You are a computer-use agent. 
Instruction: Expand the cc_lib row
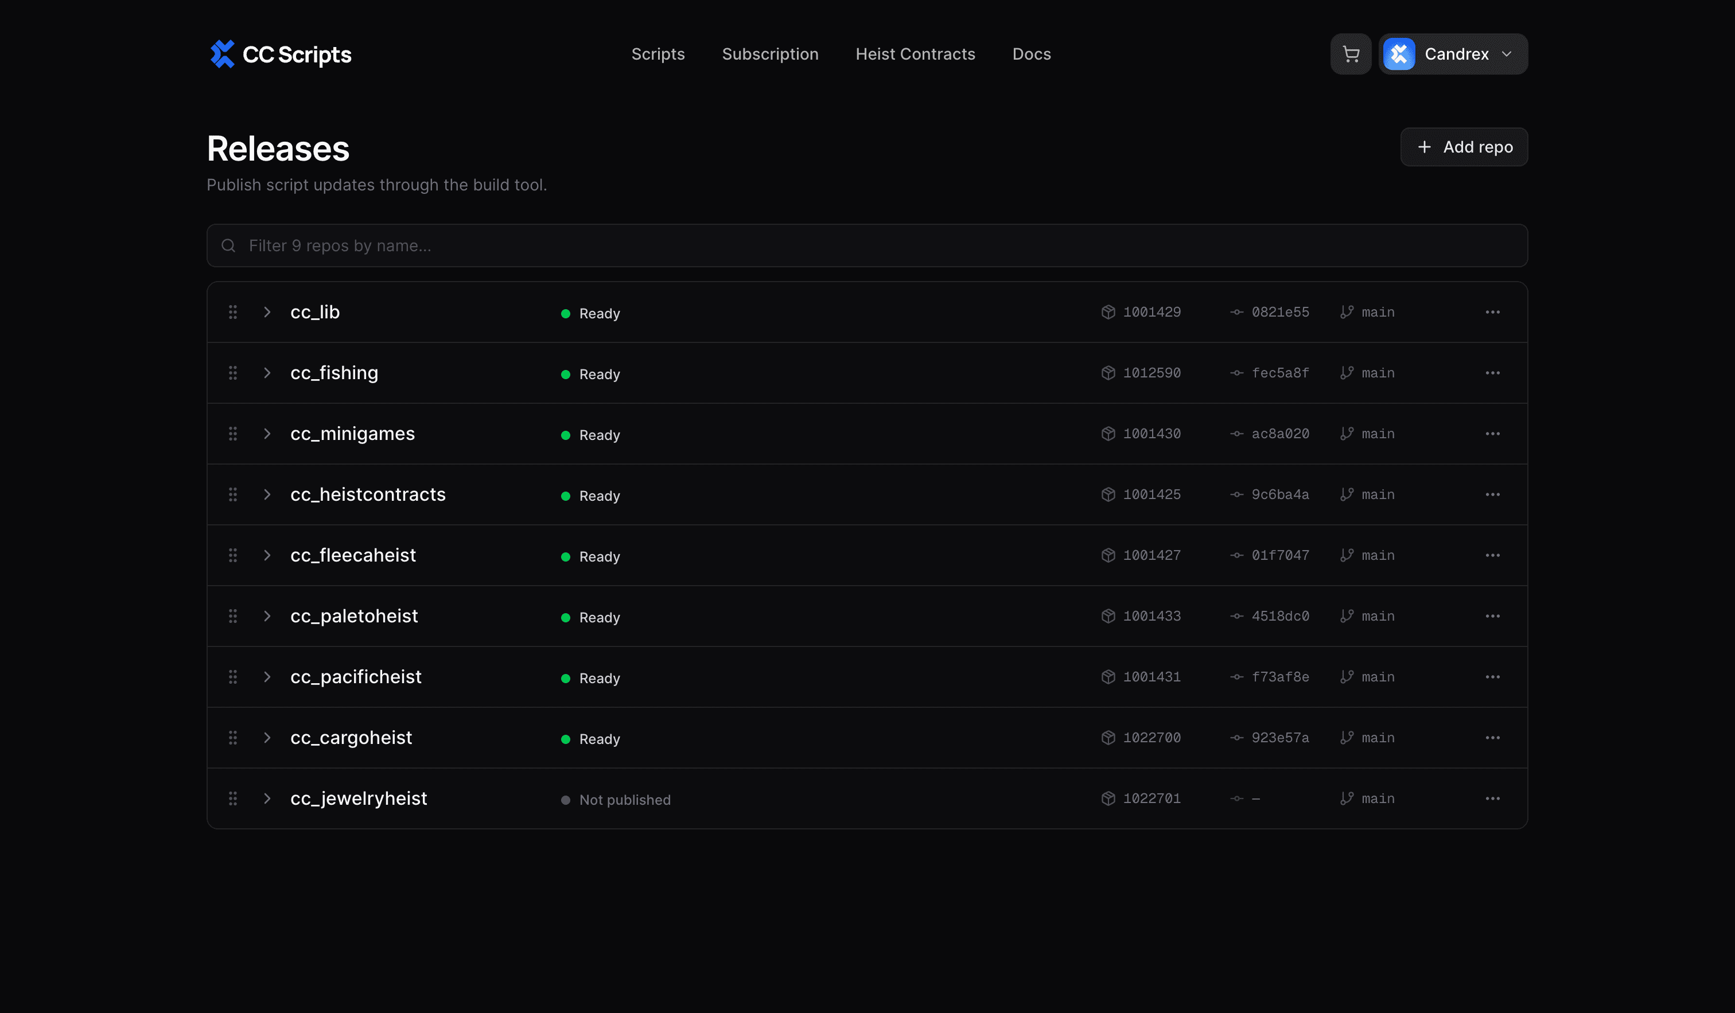(x=267, y=311)
